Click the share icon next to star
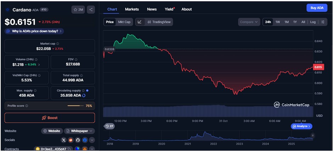This screenshot has height=153, width=334. pyautogui.click(x=91, y=10)
